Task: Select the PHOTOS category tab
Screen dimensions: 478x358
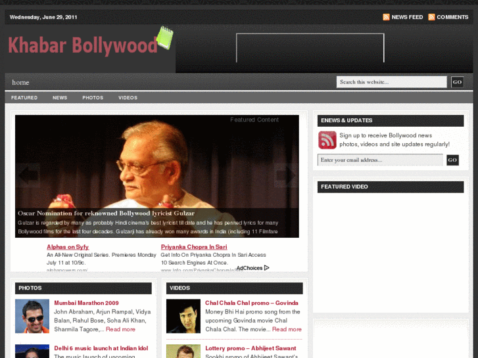Action: pyautogui.click(x=93, y=98)
